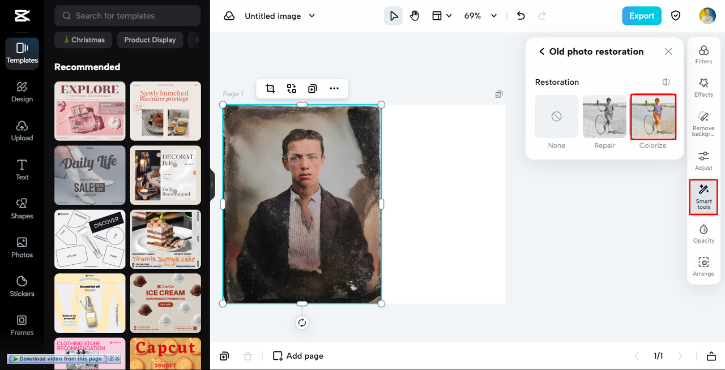The image size is (725, 370).
Task: Open the more options ellipsis menu
Action: coord(334,88)
